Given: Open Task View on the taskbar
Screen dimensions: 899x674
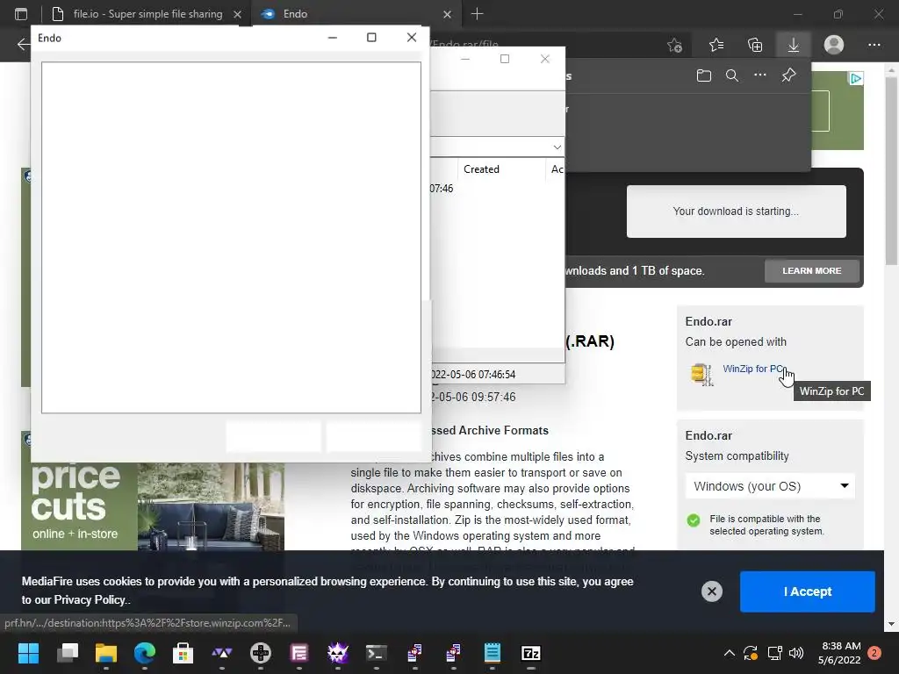Looking at the screenshot, I should (67, 653).
